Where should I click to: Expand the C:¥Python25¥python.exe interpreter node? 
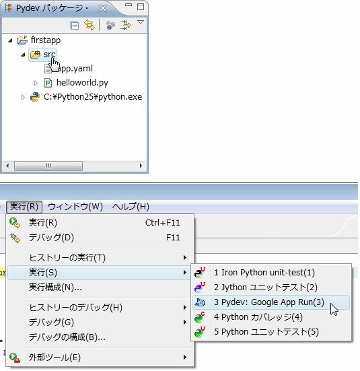point(23,97)
